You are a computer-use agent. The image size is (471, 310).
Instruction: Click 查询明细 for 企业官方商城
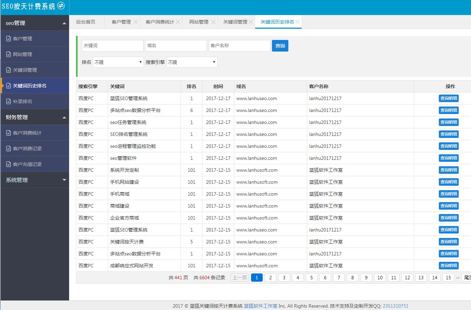coord(449,218)
